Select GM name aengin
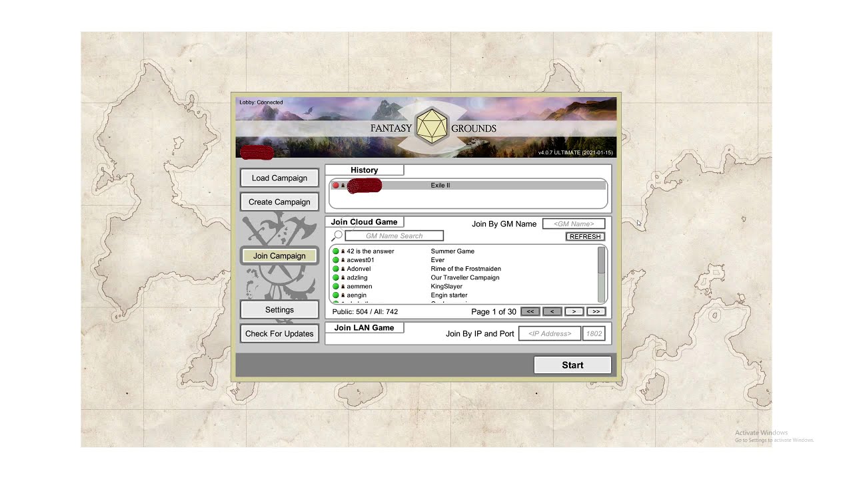 [x=357, y=295]
